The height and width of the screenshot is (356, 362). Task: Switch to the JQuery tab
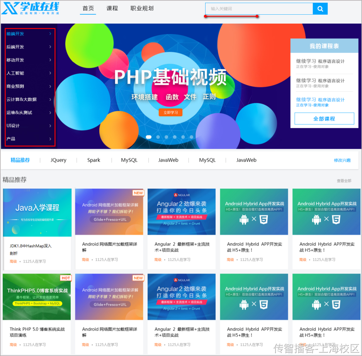click(58, 160)
